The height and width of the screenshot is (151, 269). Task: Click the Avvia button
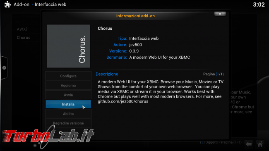68,95
